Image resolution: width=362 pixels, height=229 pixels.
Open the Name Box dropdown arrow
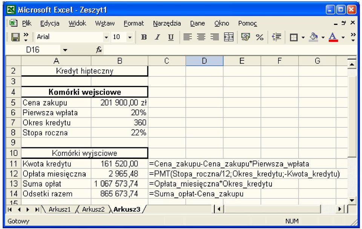coord(65,50)
